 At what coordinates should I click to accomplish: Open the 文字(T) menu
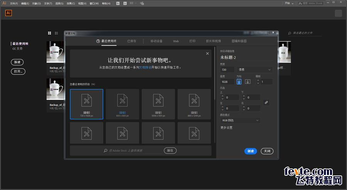pyautogui.click(x=48, y=3)
